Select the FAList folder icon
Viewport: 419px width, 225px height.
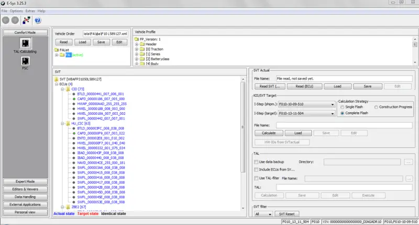tap(57, 50)
